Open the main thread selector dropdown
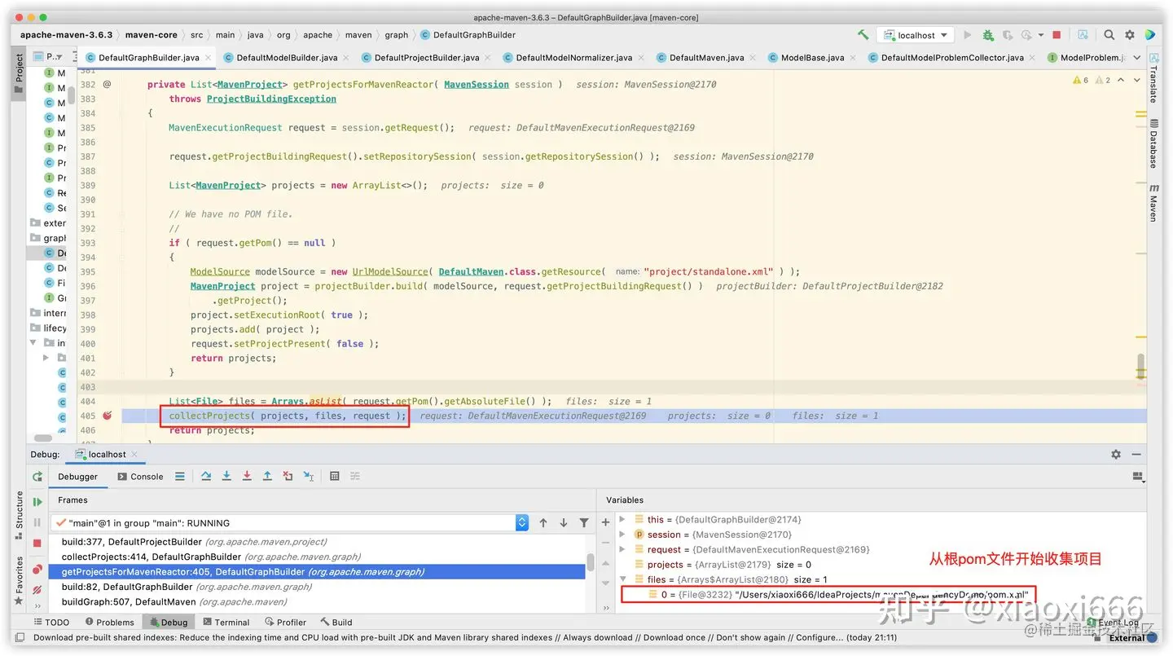This screenshot has height=656, width=1173. [x=291, y=523]
